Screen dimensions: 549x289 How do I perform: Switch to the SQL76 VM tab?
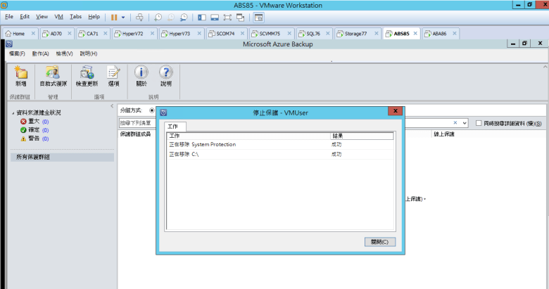pos(308,33)
